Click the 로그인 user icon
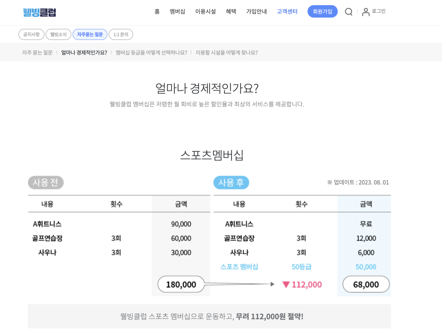 366,12
